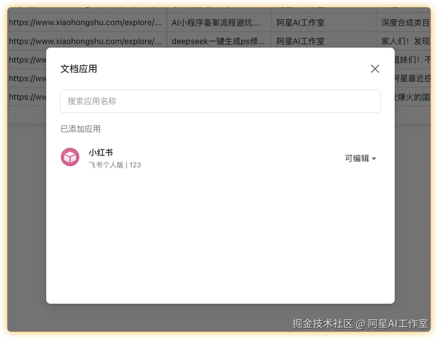Click the 深度合成类目 cell on the right
Viewport: 438px width, 339px height.
click(x=406, y=22)
